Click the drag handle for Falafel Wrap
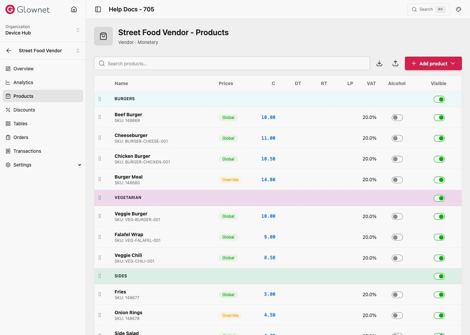 tap(100, 237)
